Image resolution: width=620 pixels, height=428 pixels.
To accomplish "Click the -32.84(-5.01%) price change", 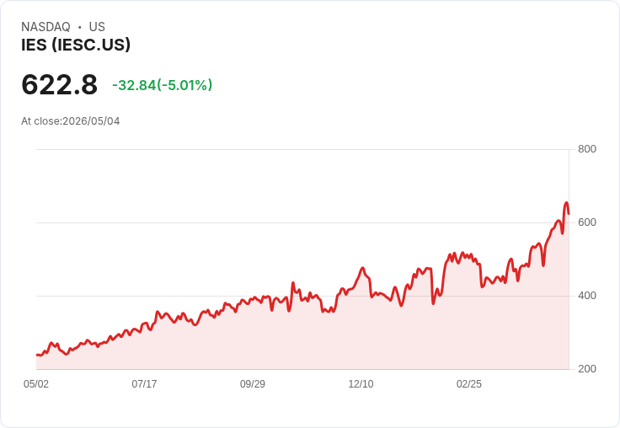I will [162, 85].
